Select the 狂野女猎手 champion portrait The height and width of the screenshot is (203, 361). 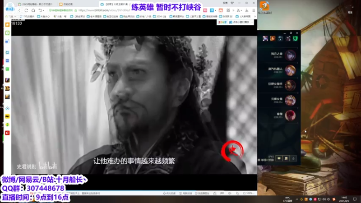(290, 85)
